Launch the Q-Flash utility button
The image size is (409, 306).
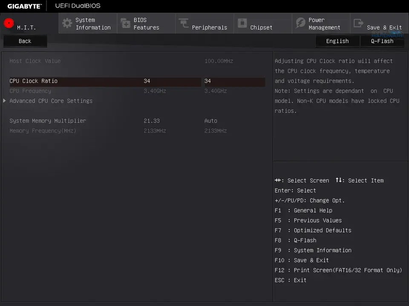(382, 41)
